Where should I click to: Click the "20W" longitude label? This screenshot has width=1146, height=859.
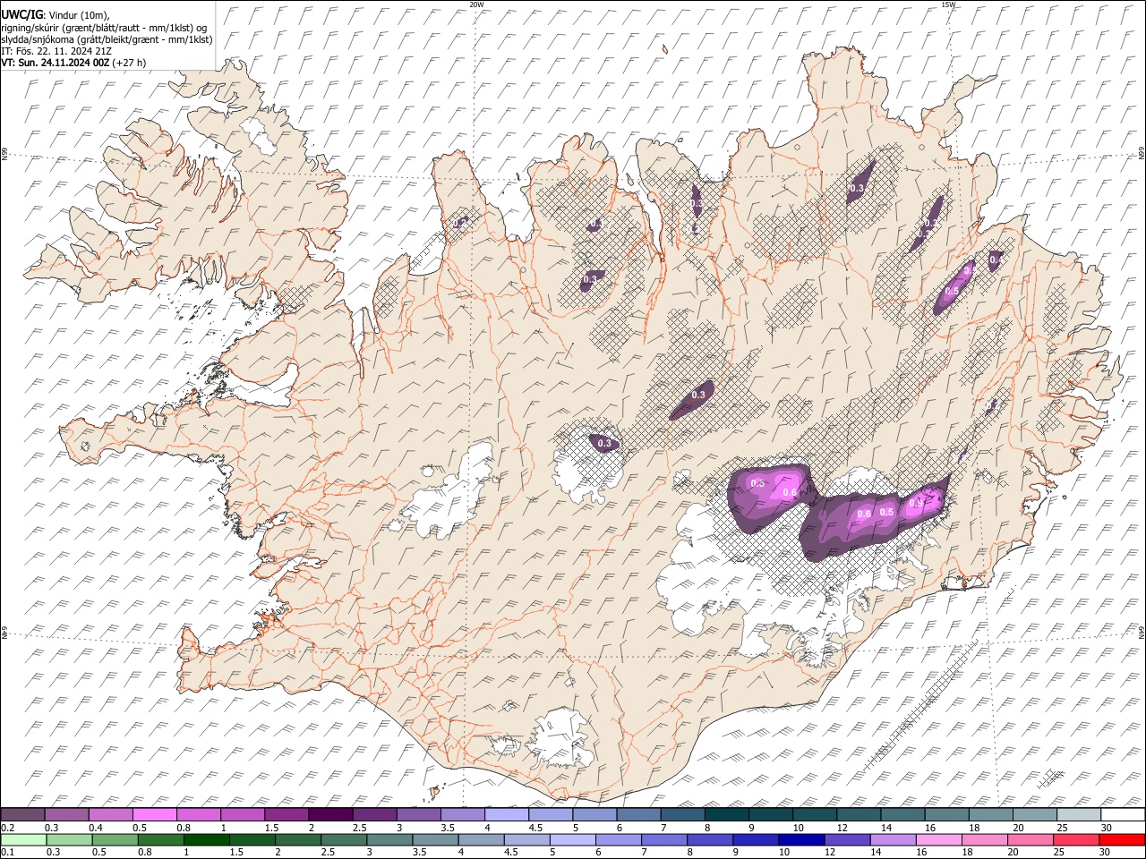click(476, 4)
